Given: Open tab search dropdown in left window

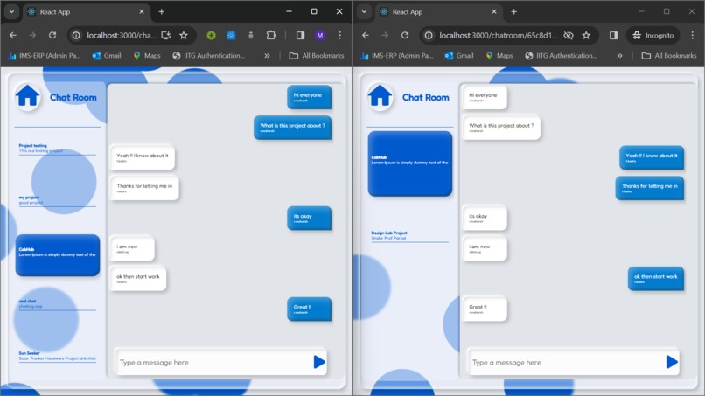Looking at the screenshot, I should point(11,12).
